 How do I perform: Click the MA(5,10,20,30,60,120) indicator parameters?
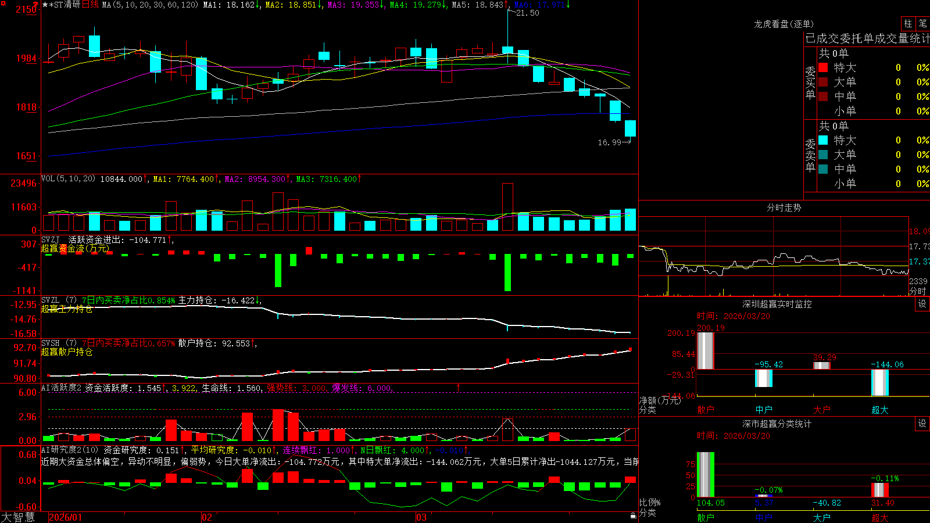[150, 5]
